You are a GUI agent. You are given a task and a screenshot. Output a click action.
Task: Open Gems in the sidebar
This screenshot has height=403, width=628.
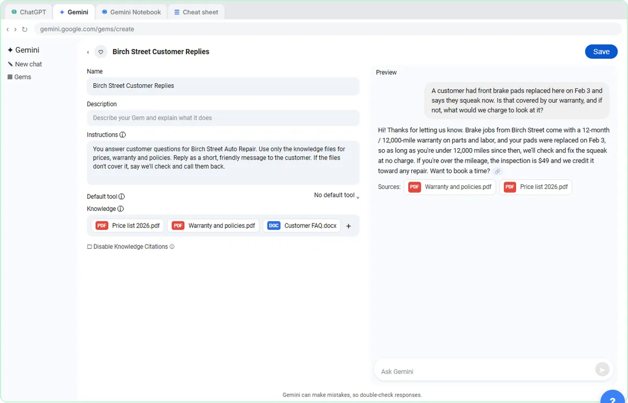[19, 77]
